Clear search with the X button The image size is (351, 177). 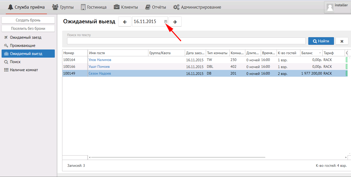342,41
